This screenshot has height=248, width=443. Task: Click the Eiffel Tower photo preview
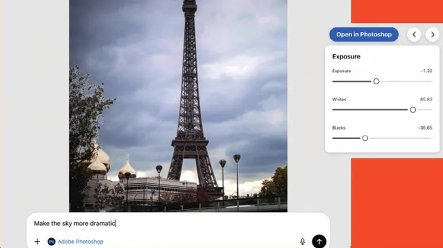178,106
